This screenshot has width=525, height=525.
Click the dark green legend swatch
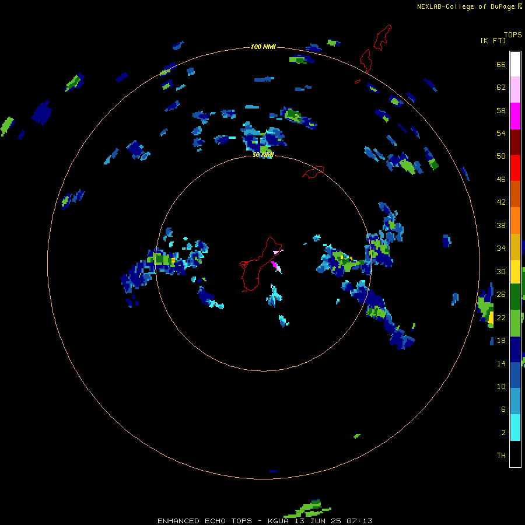[515, 297]
